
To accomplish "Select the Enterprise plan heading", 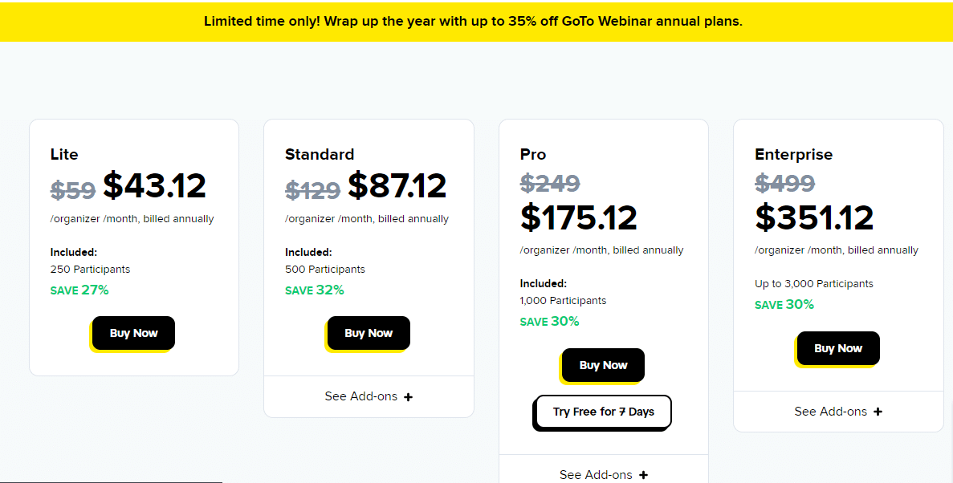I will pos(794,154).
